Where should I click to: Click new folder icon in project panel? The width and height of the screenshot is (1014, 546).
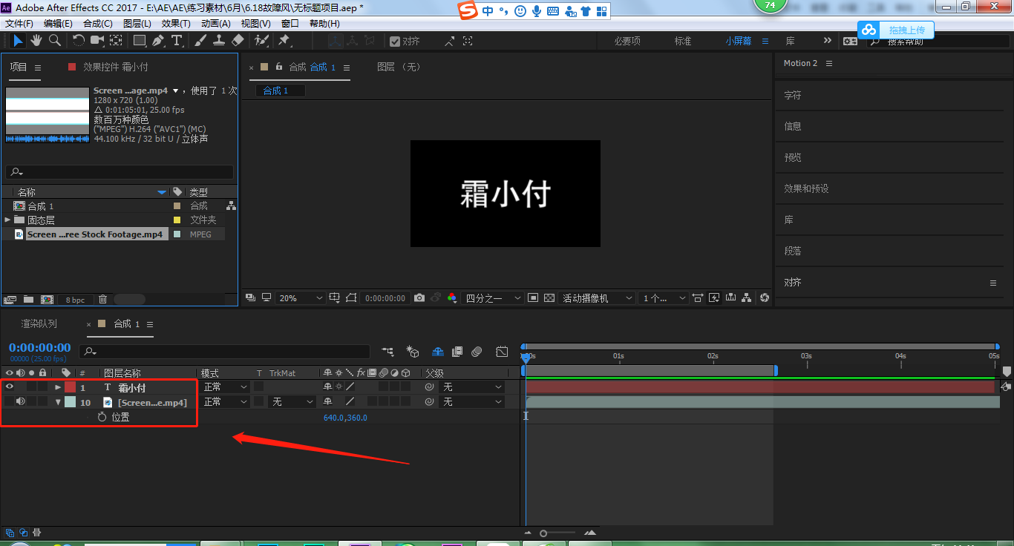[x=28, y=300]
